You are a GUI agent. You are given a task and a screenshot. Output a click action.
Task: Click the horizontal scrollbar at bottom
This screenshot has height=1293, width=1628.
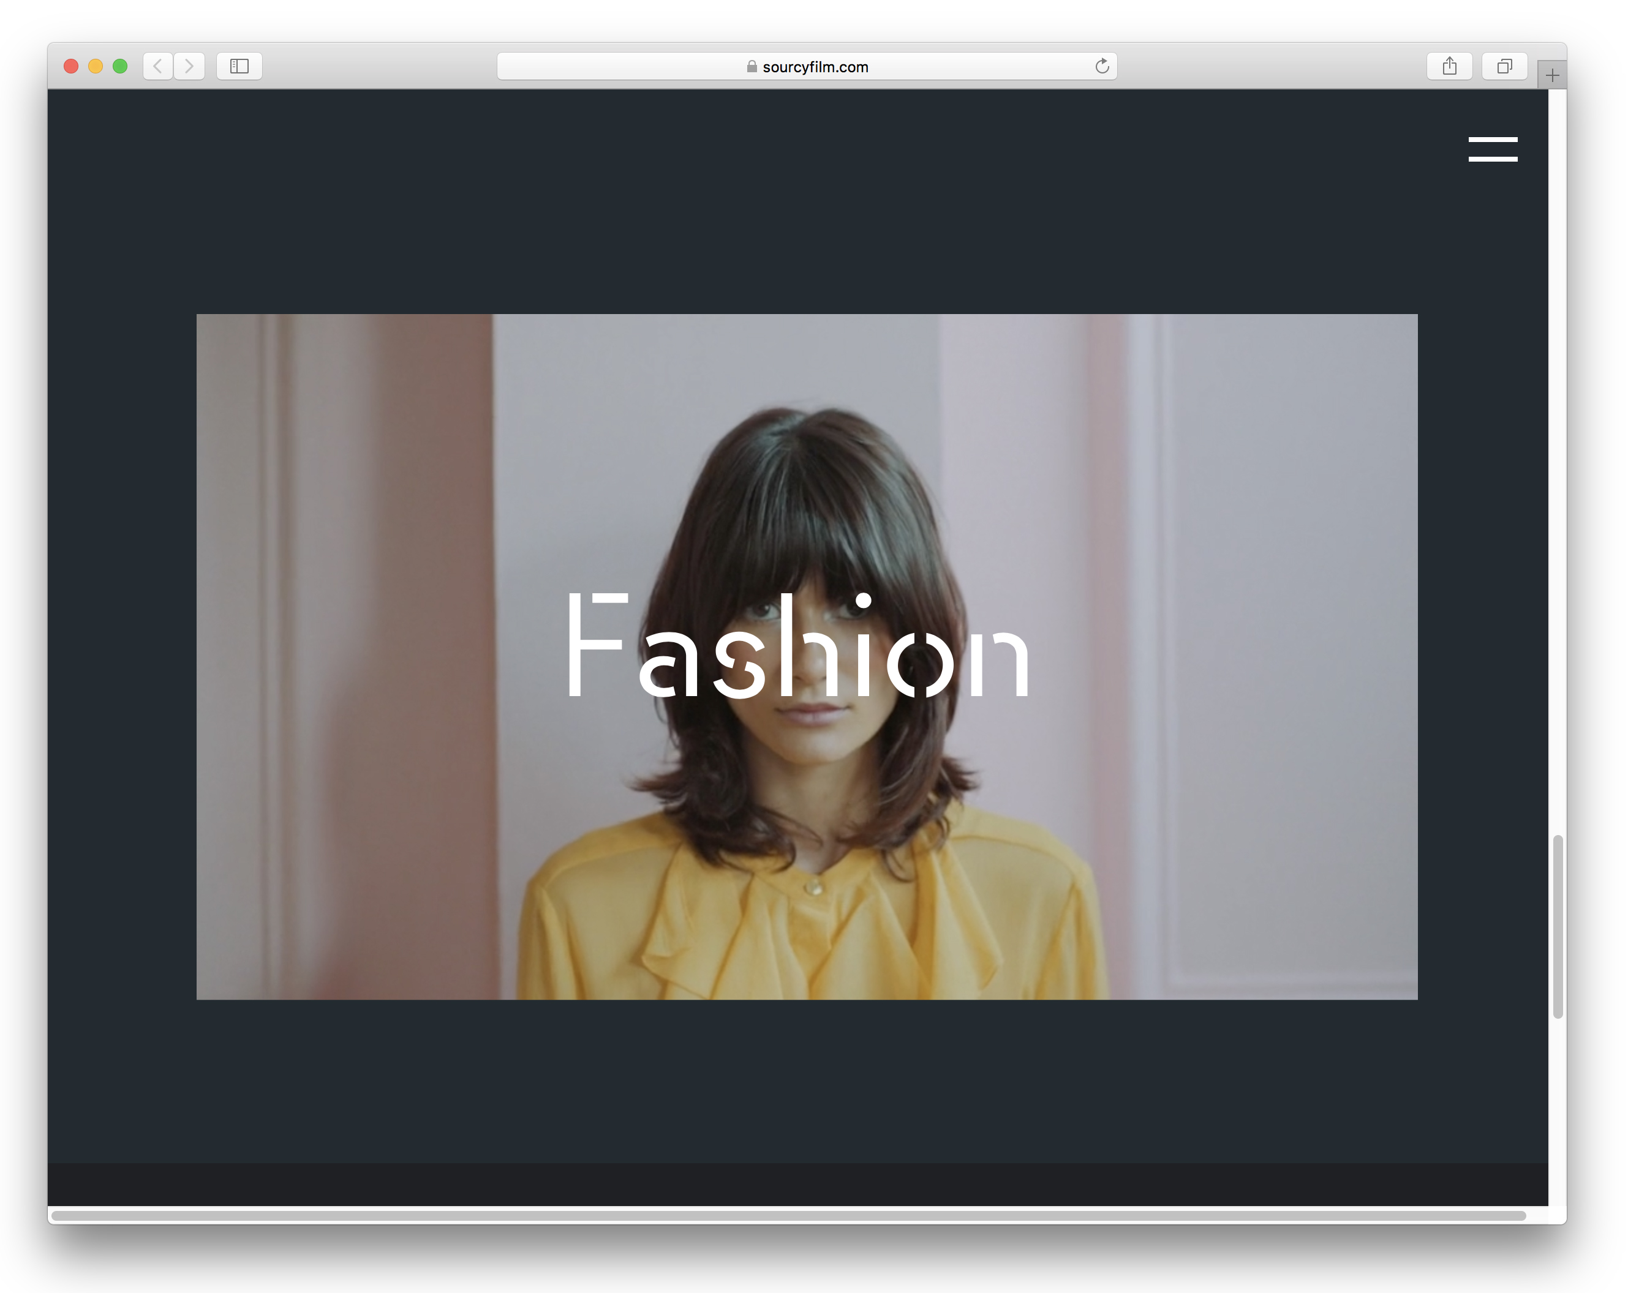coord(788,1215)
